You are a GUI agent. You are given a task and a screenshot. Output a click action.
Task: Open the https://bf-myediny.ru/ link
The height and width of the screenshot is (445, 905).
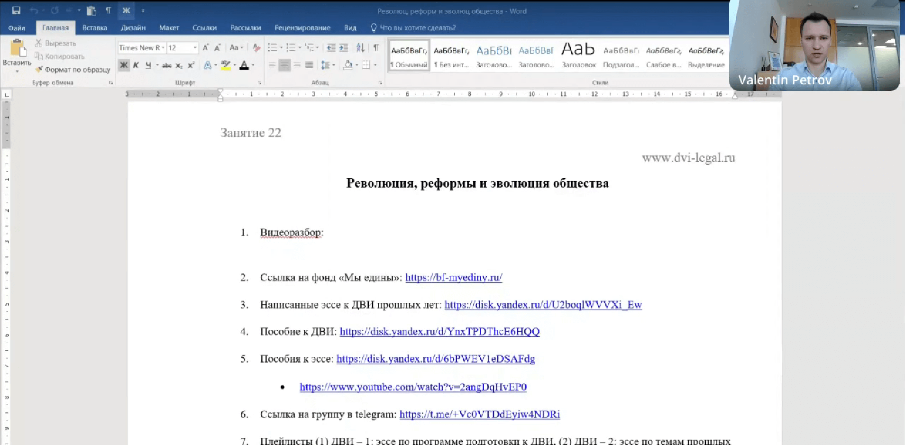453,277
